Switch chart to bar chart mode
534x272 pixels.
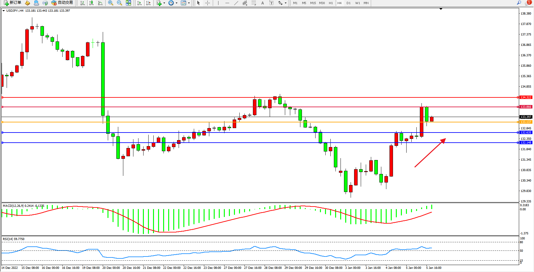[x=83, y=3]
